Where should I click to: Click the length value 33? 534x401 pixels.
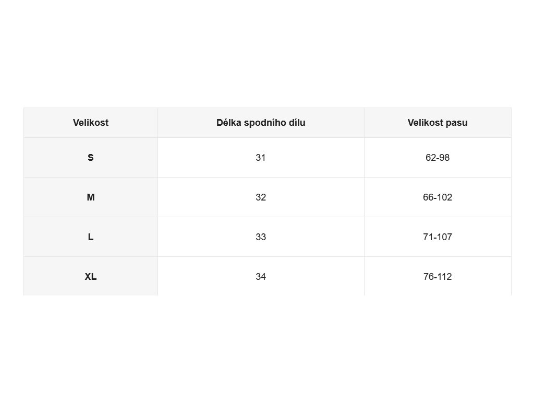[261, 237]
